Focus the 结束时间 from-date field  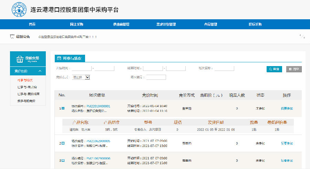point(153,68)
